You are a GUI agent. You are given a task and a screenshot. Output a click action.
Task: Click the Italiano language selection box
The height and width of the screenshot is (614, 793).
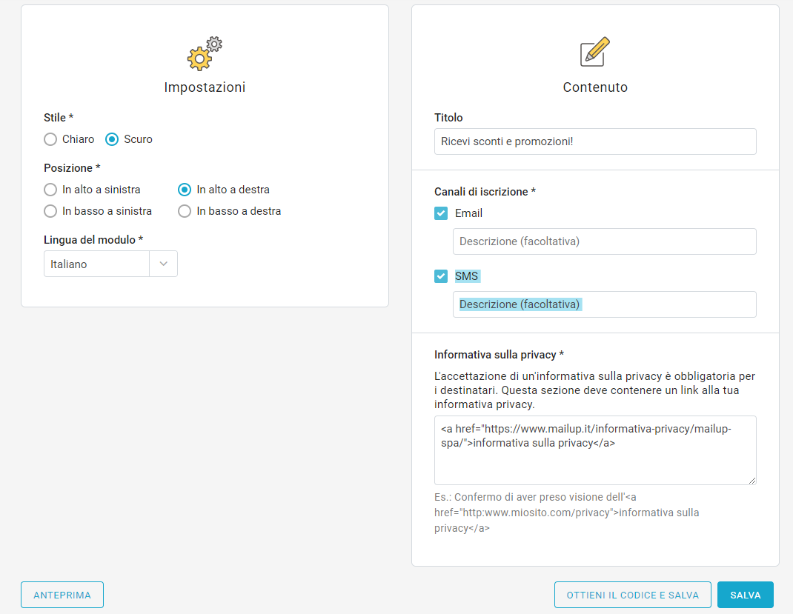pos(96,264)
